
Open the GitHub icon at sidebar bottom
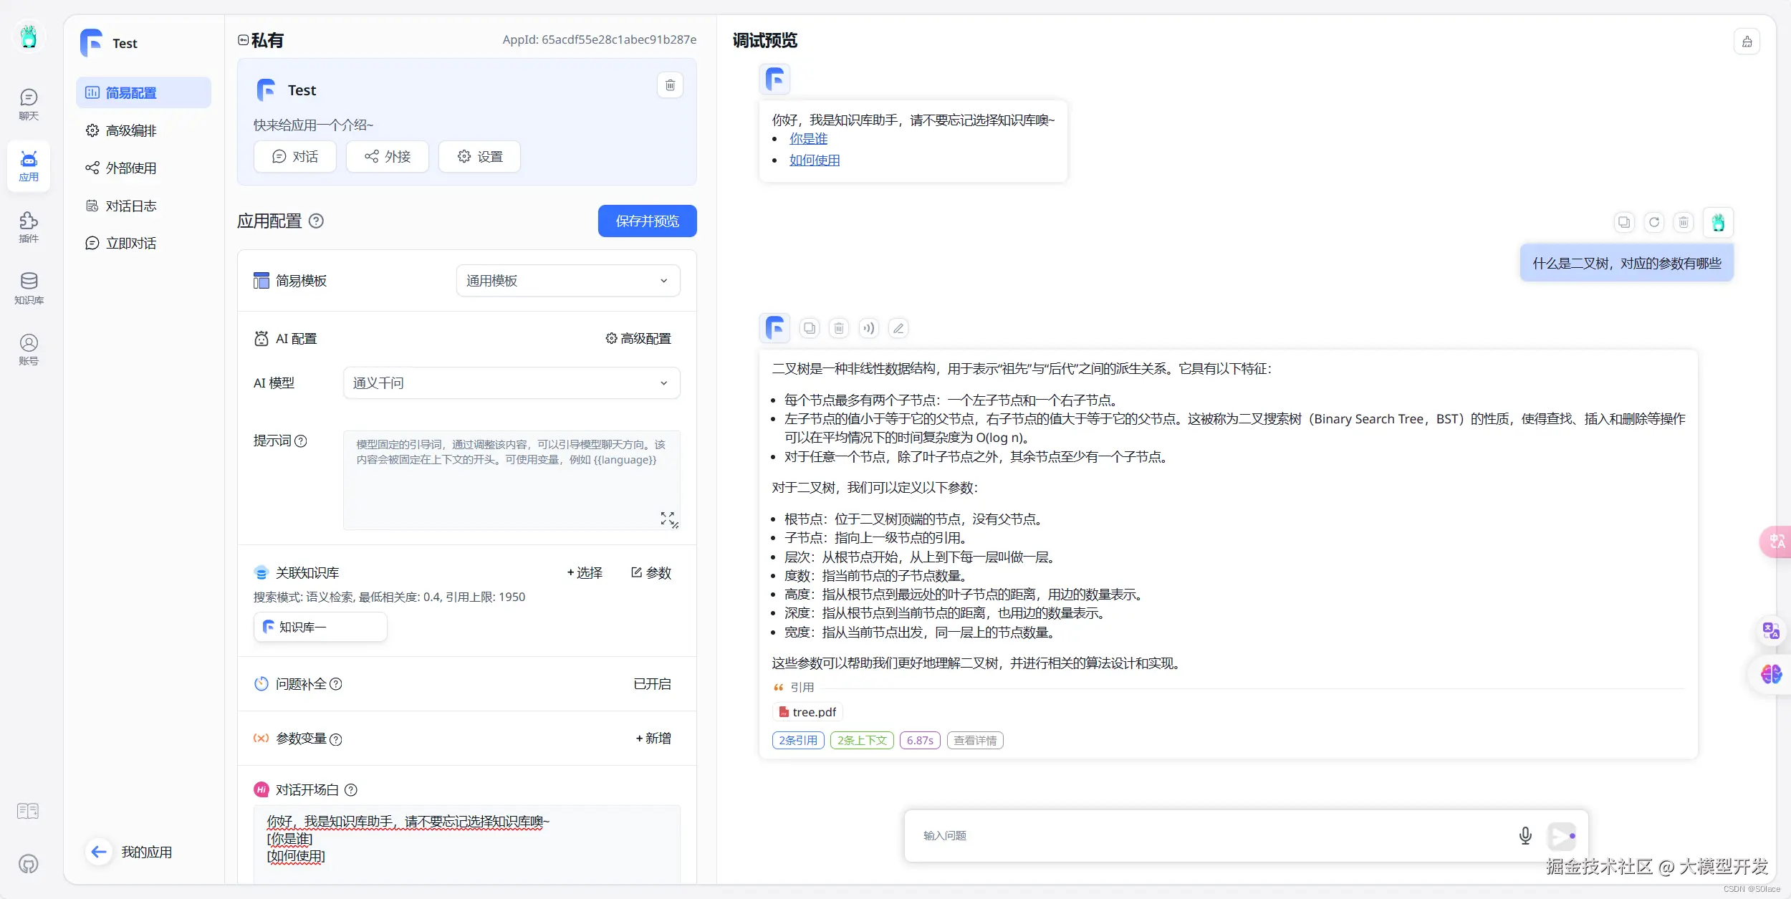pos(29,864)
